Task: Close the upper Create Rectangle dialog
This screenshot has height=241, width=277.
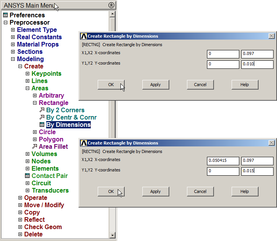Action: (x=271, y=36)
